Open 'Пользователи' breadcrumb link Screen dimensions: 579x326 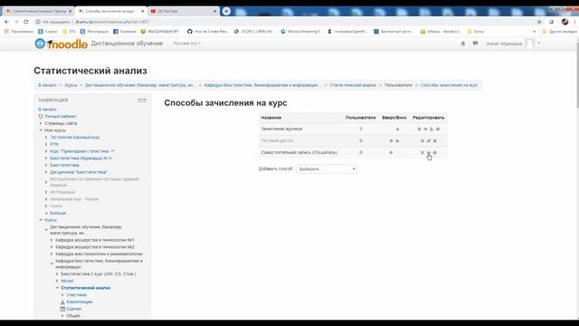click(x=398, y=85)
